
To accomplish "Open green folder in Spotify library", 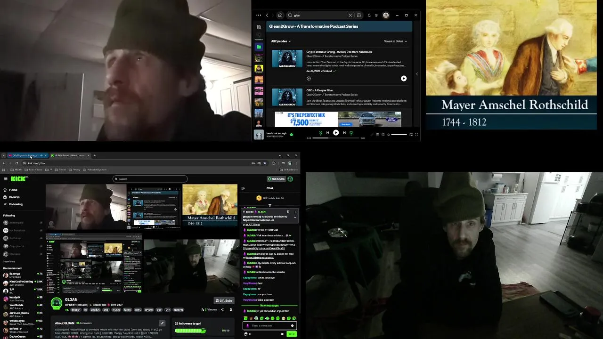I will click(x=259, y=47).
